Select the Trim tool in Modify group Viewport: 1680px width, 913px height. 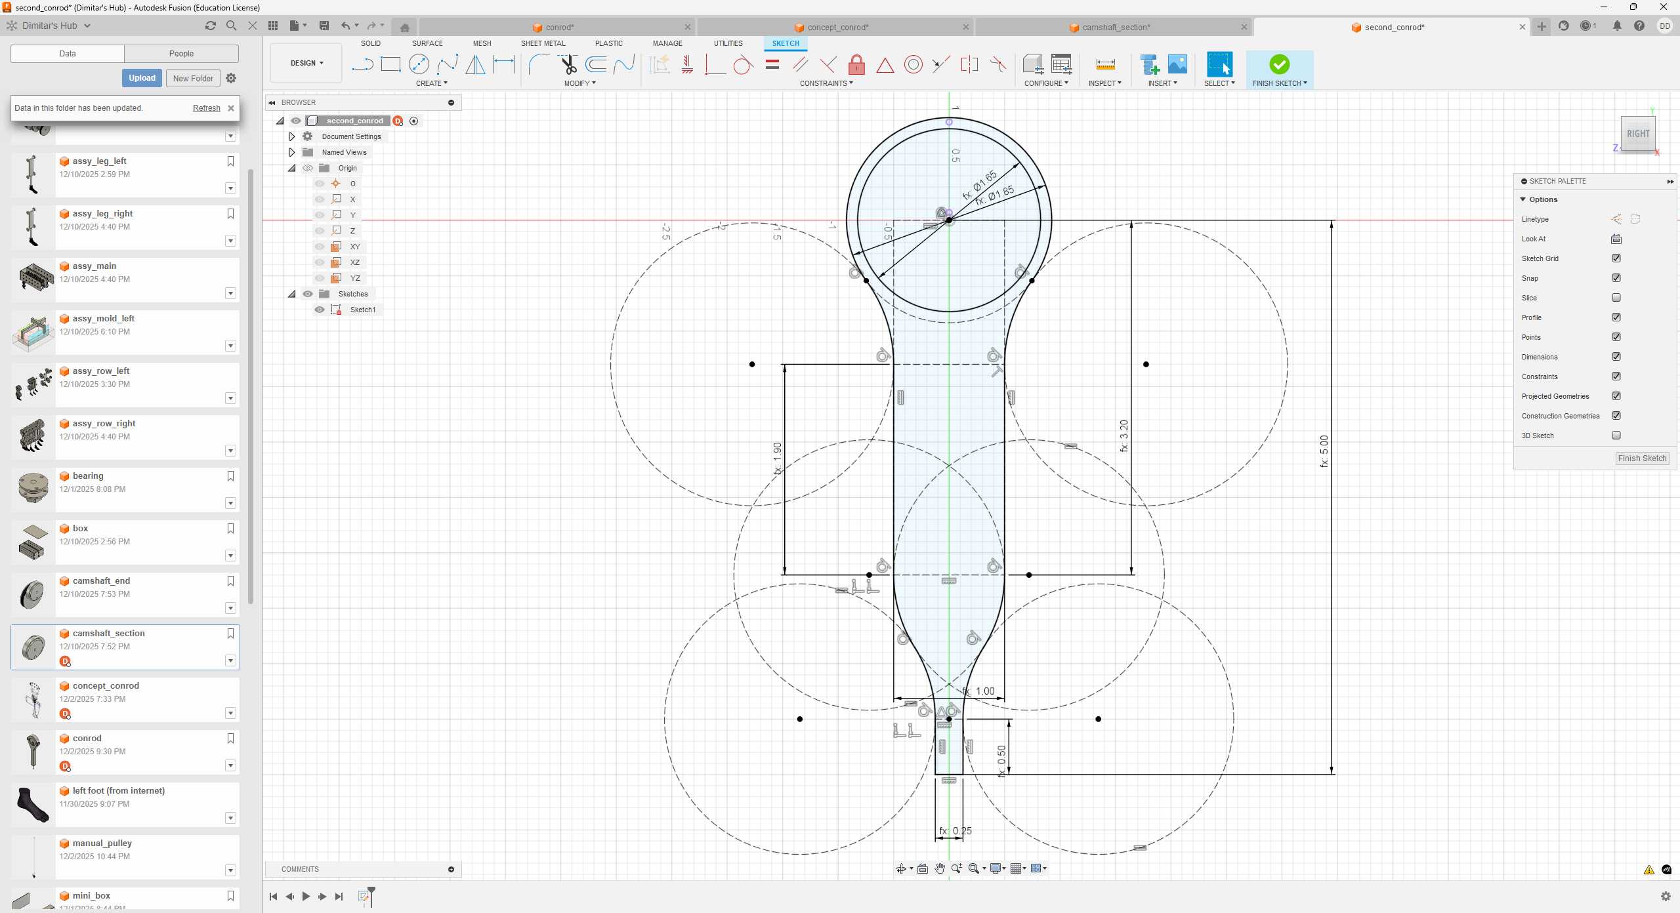tap(568, 64)
